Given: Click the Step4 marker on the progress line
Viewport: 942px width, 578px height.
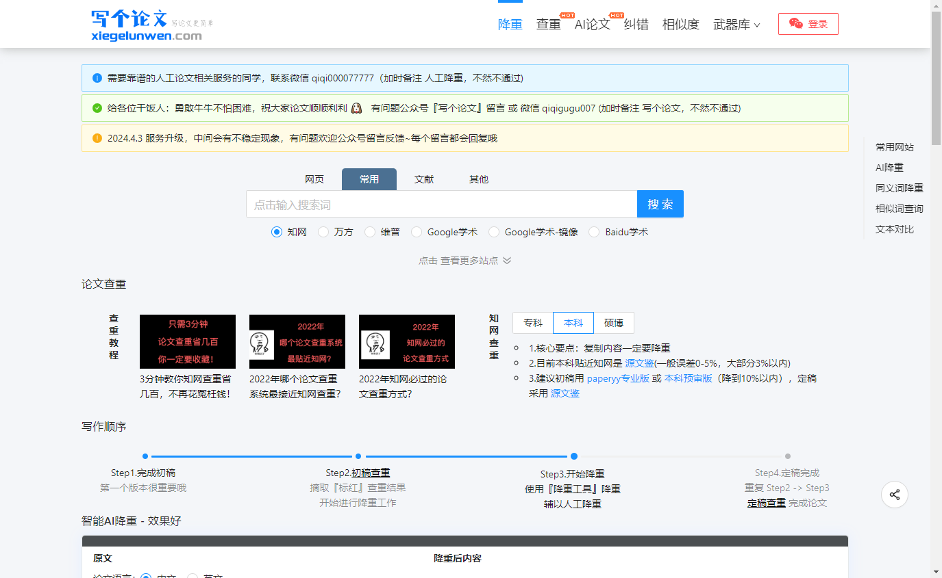Looking at the screenshot, I should [788, 456].
